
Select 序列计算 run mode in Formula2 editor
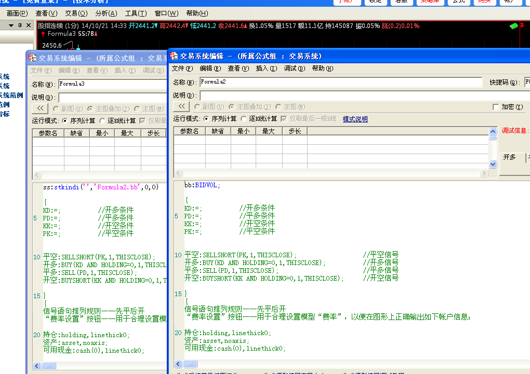(206, 119)
